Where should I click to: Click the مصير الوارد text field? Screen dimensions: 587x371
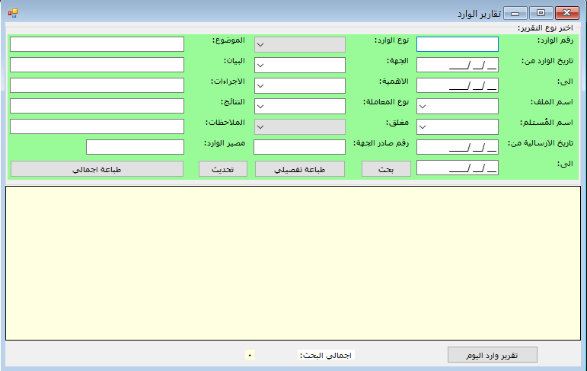pyautogui.click(x=136, y=147)
